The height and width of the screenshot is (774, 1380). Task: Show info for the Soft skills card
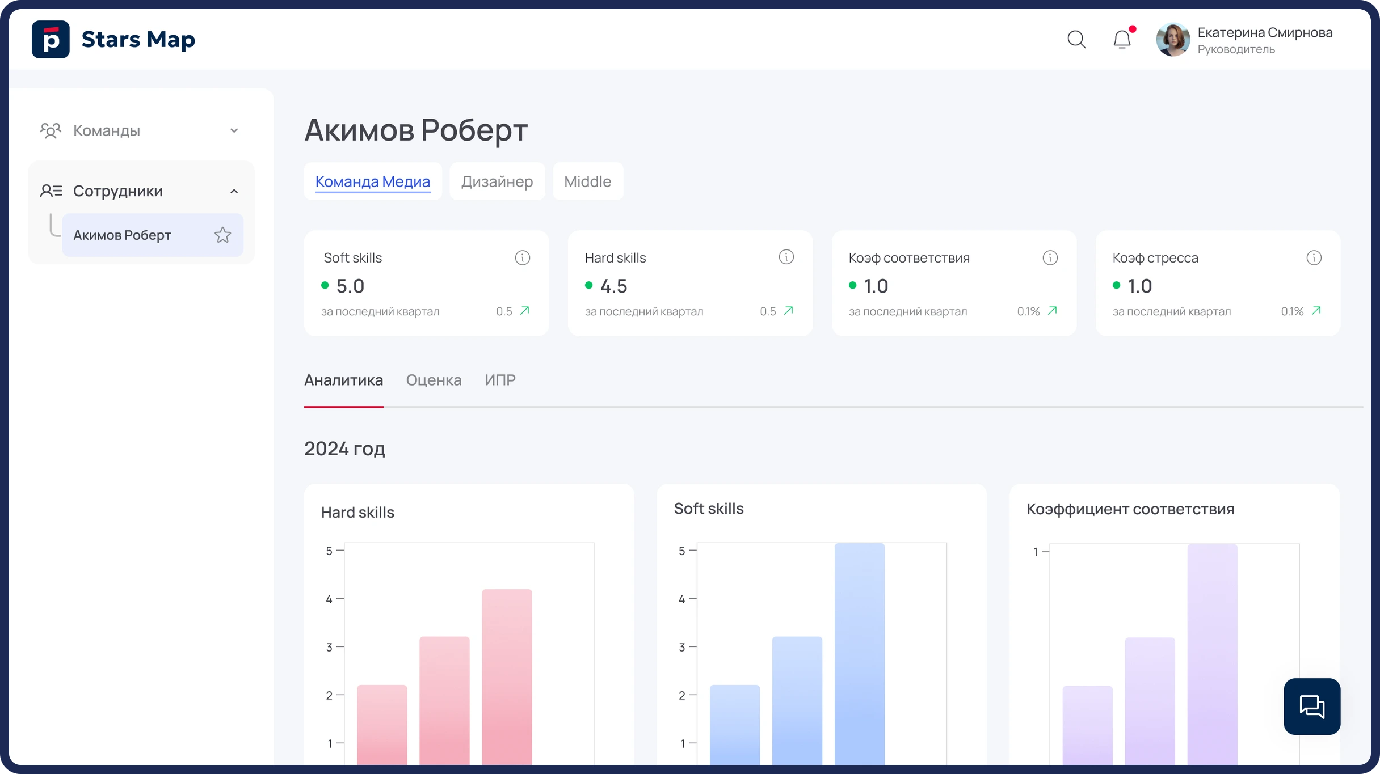click(x=523, y=257)
